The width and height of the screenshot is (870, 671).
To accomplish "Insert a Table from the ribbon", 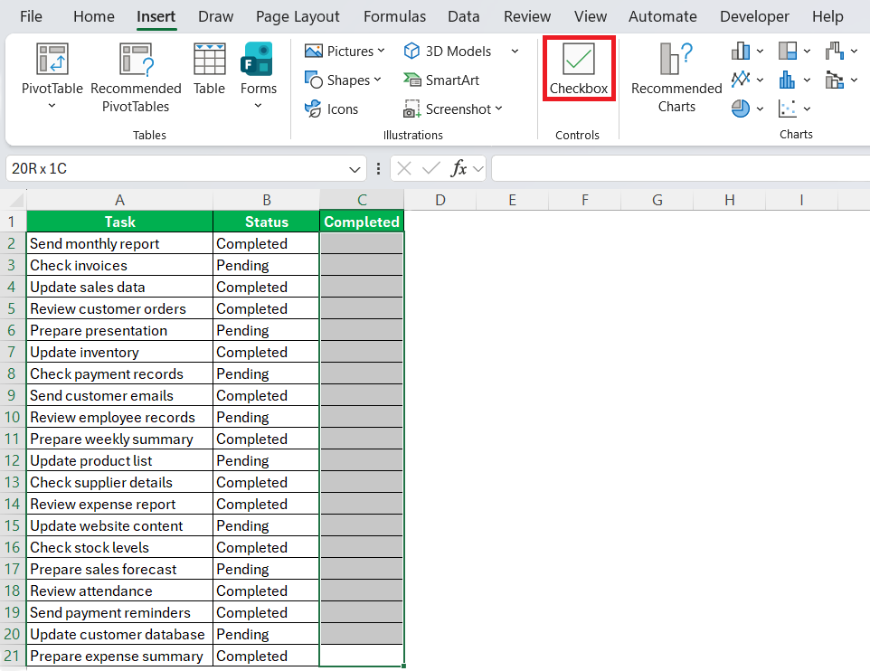I will (209, 69).
